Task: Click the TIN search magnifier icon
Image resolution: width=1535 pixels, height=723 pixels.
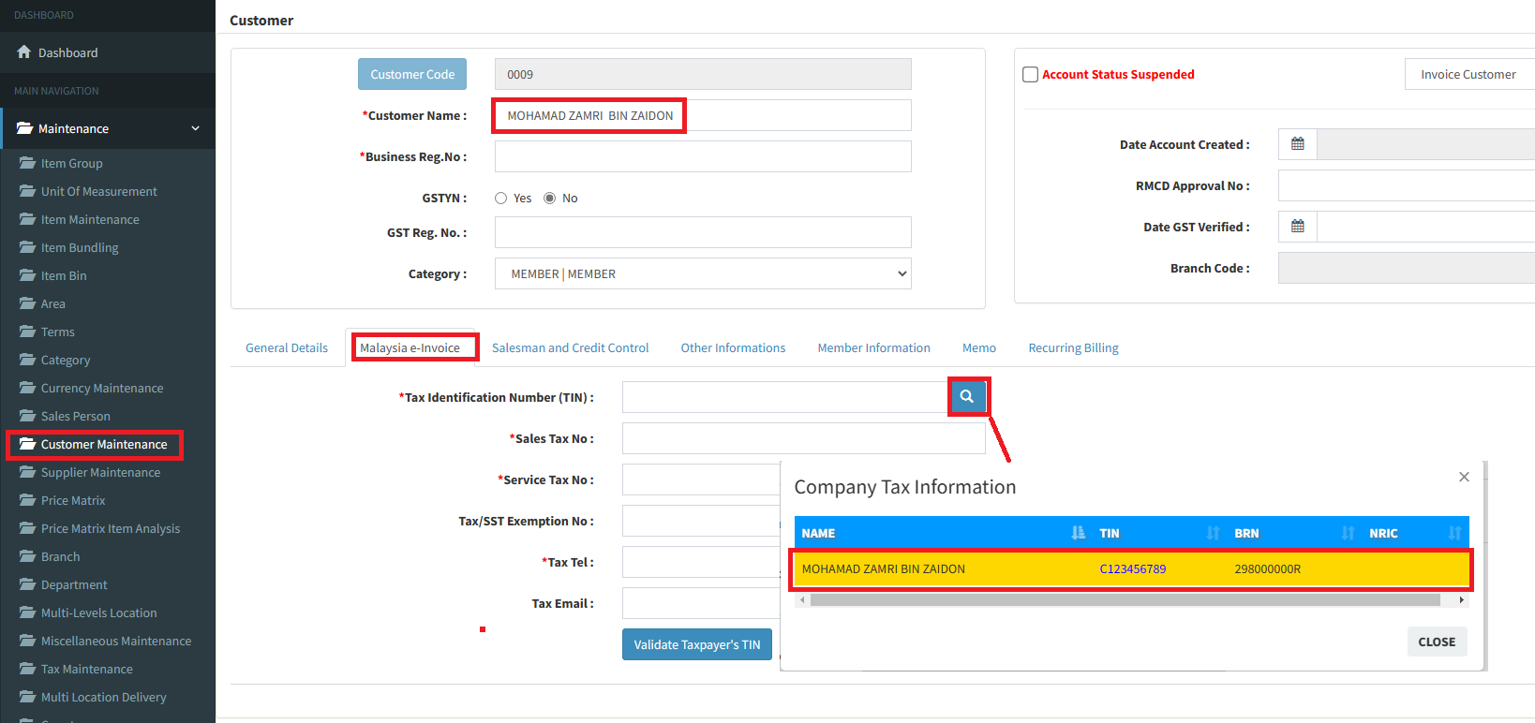Action: point(967,397)
